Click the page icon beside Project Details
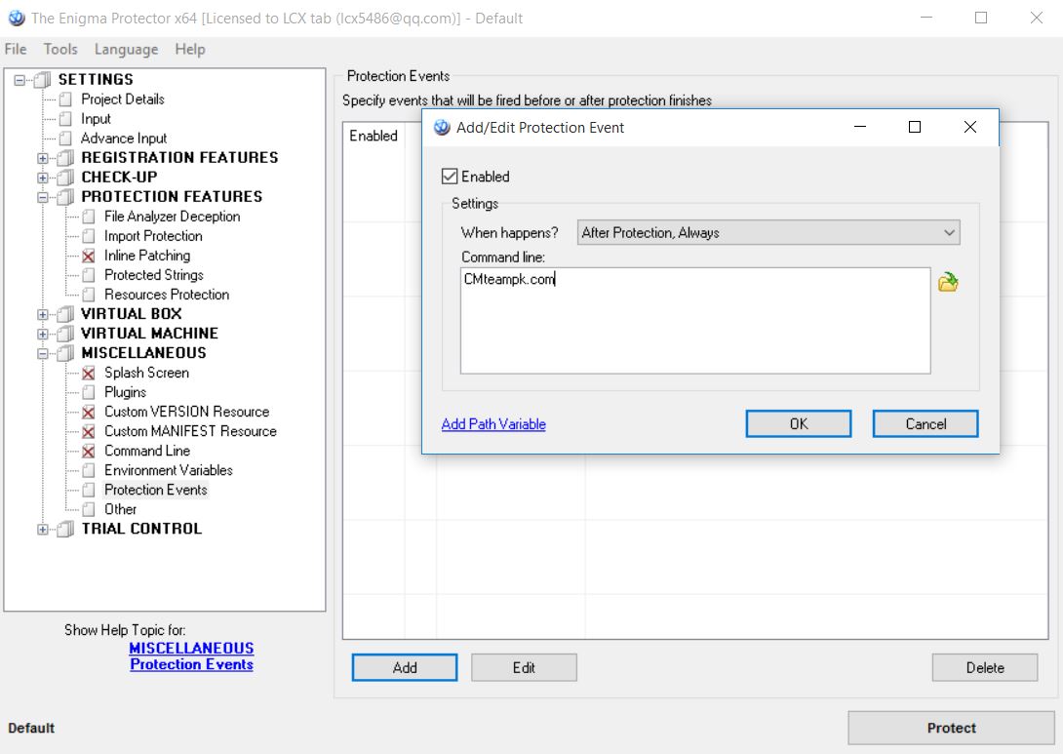Viewport: 1063px width, 754px height. 65,99
